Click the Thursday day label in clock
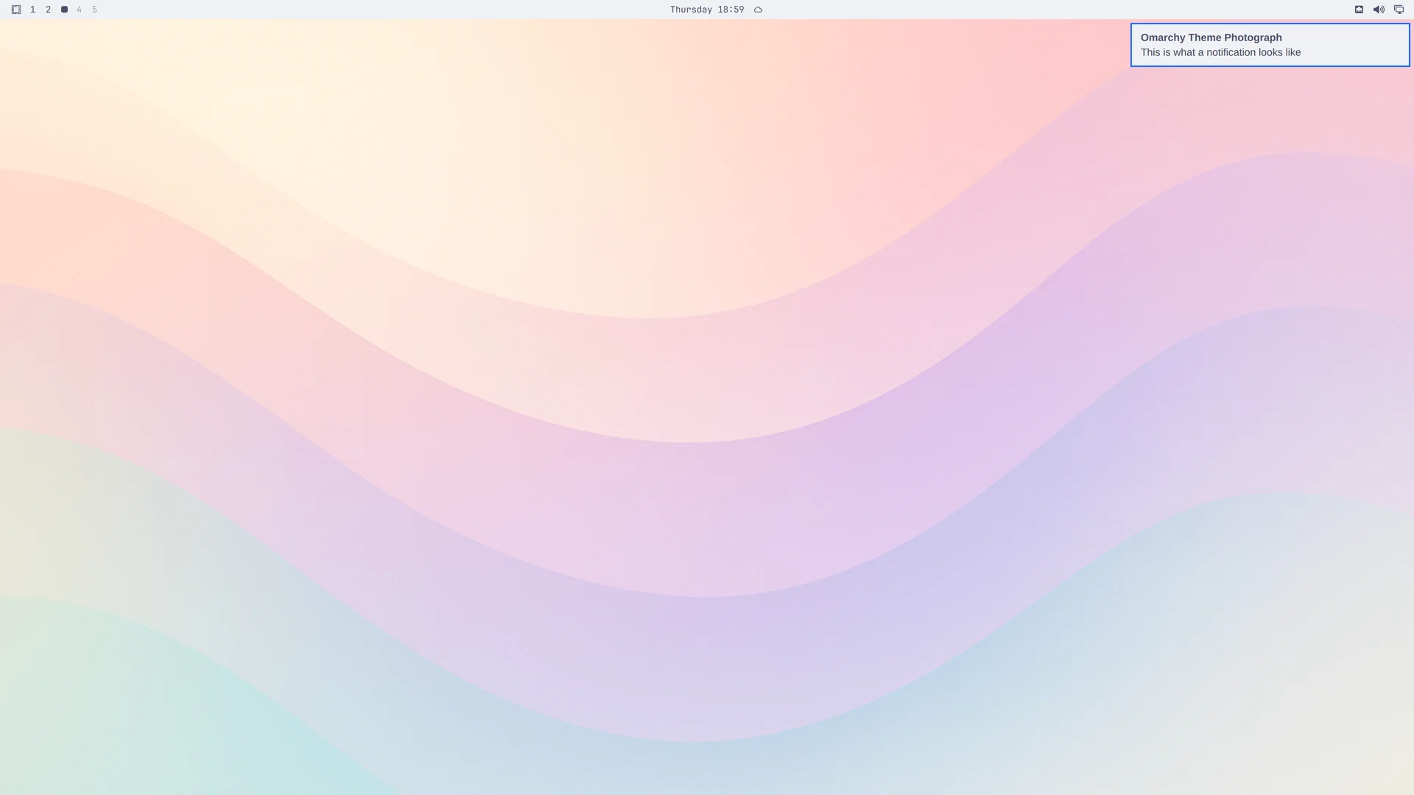Screen dimensions: 1414x795 pos(691,10)
